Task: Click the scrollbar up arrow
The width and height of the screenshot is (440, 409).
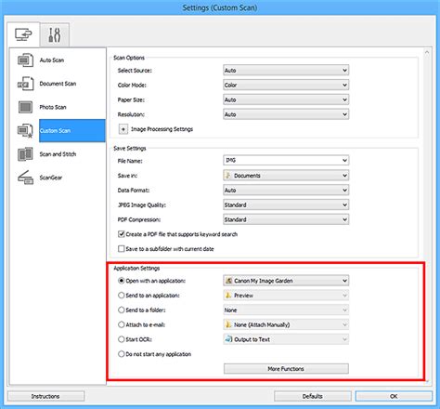Action: click(x=427, y=52)
